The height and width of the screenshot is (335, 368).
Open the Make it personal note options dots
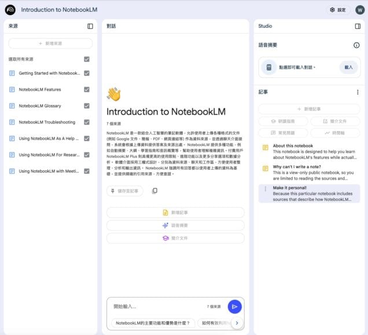[266, 189]
